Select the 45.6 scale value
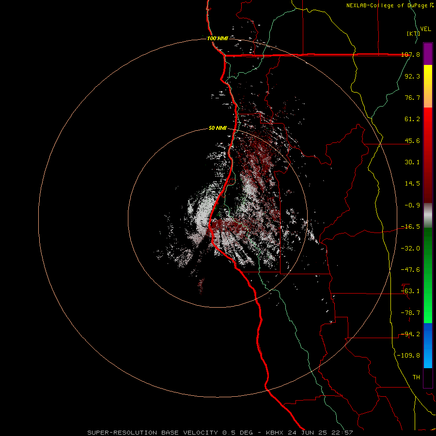 412,140
